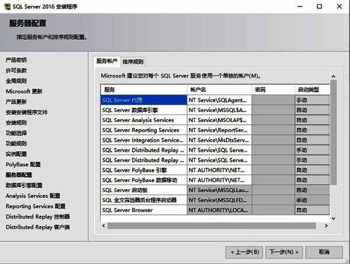Screen dimensions: 350x264
Task: Switch to the 排序规则 tab
Action: (132, 62)
